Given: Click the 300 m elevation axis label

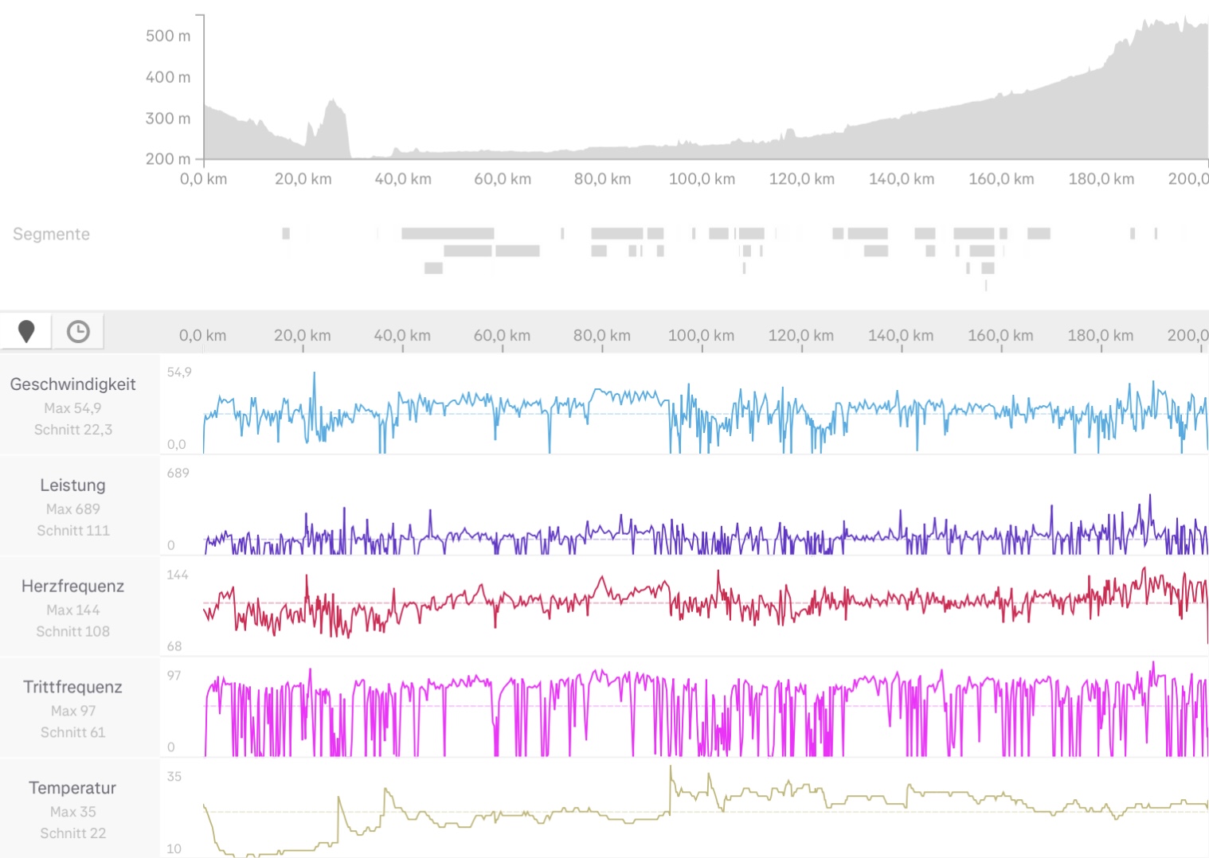Looking at the screenshot, I should click(168, 119).
